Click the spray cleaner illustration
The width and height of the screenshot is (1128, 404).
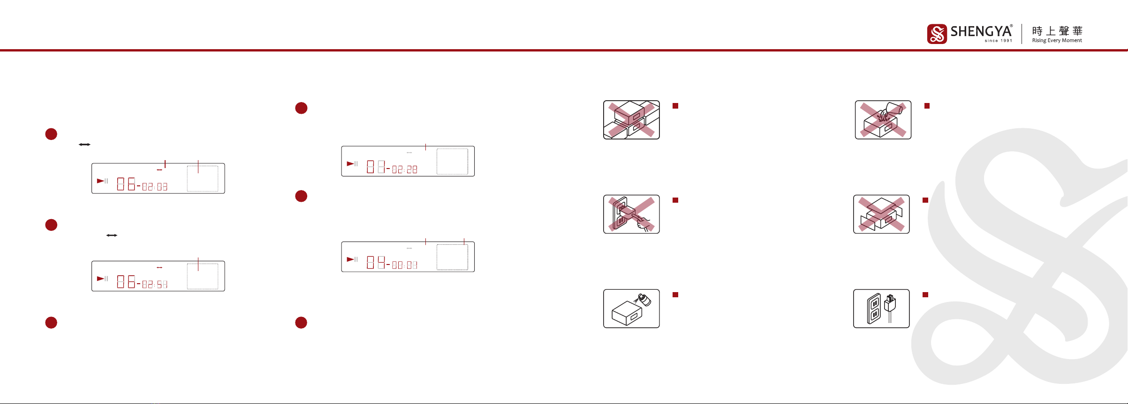point(631,309)
